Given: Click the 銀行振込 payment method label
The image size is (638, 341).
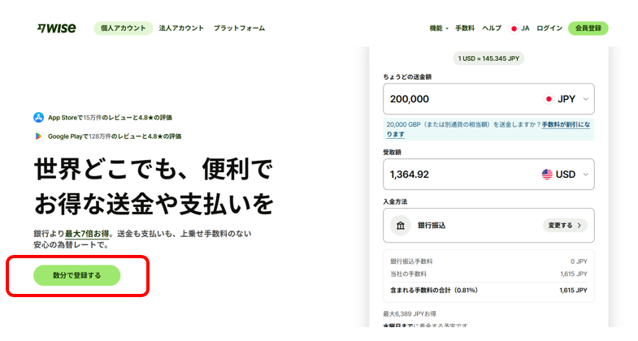Looking at the screenshot, I should click(432, 226).
